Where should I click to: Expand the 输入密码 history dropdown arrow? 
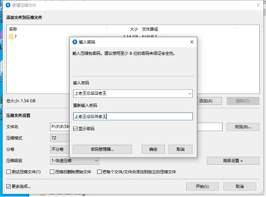[190, 94]
